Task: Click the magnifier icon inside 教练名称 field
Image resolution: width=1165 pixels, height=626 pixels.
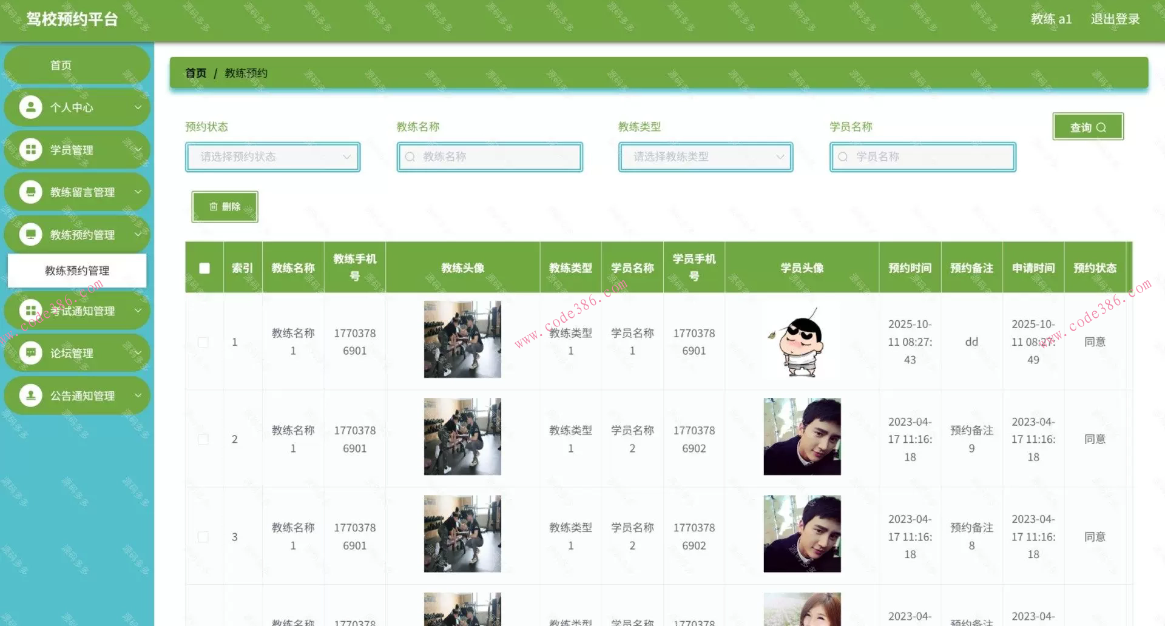Action: (x=411, y=156)
